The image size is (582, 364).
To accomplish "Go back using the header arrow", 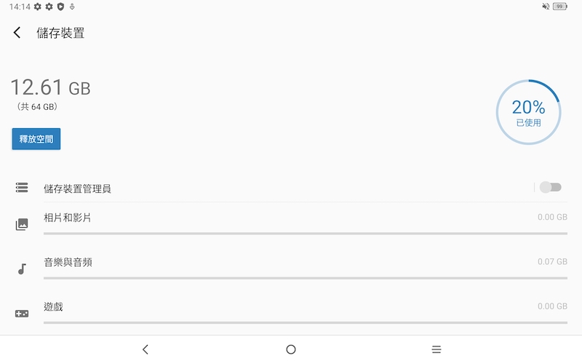I will click(17, 33).
